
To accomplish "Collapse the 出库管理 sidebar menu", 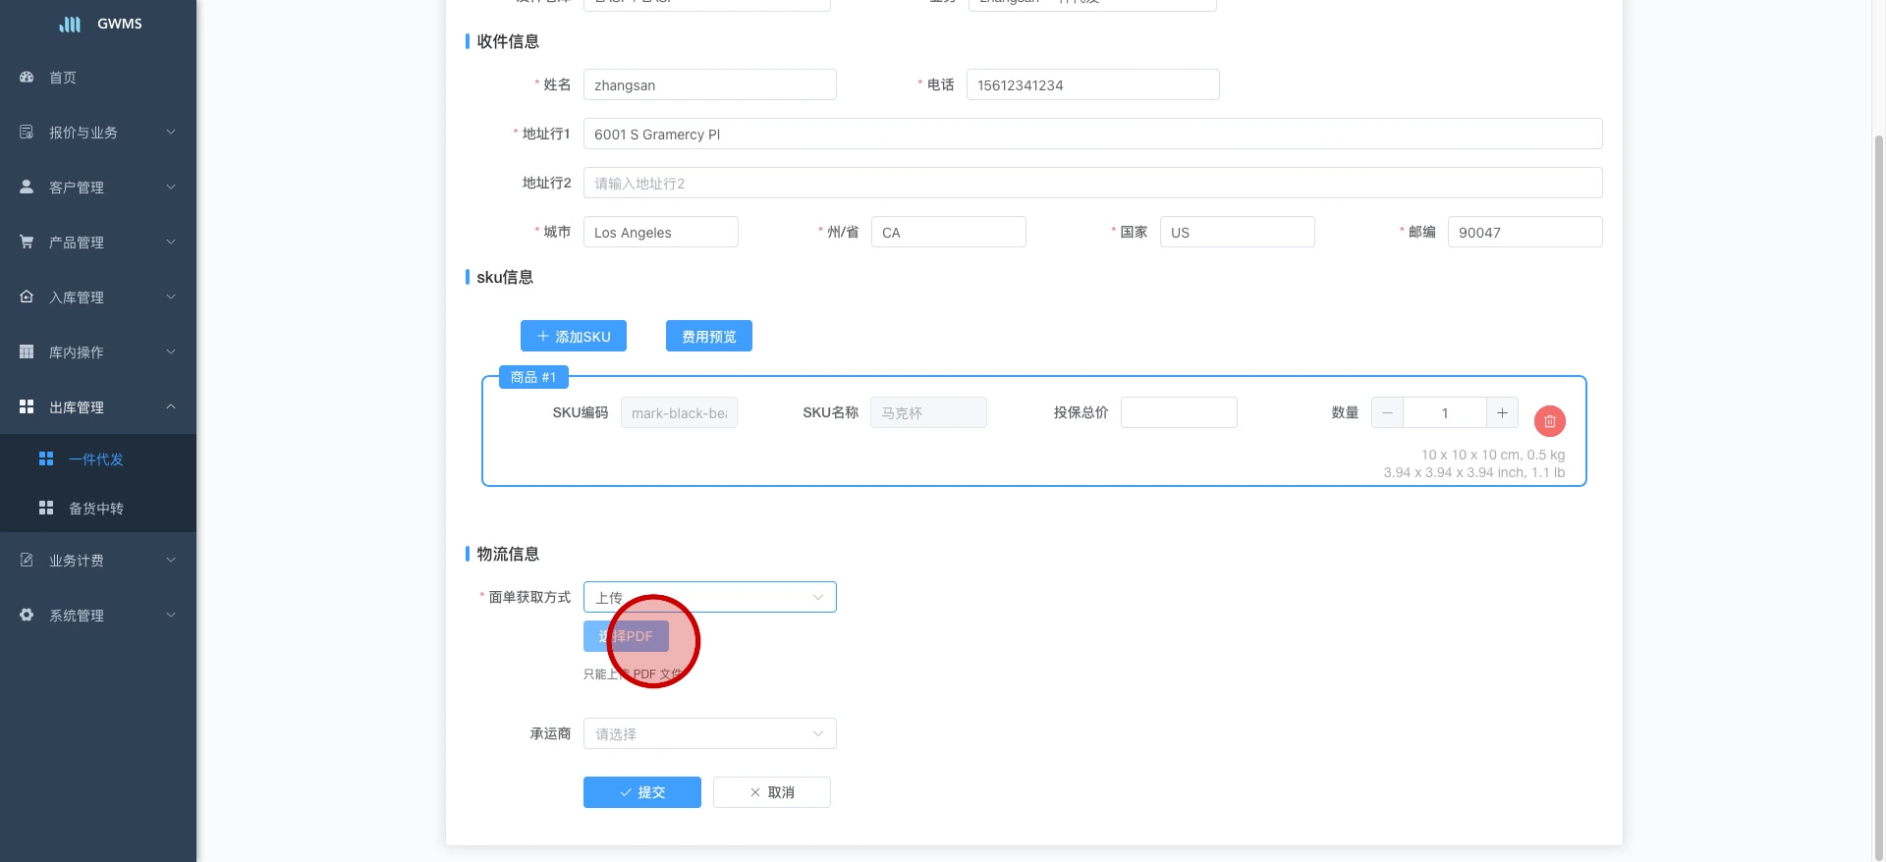I will pos(98,406).
